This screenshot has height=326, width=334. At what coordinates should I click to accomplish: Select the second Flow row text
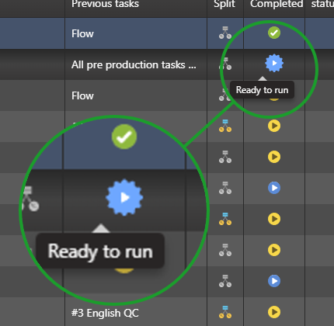[x=82, y=95]
